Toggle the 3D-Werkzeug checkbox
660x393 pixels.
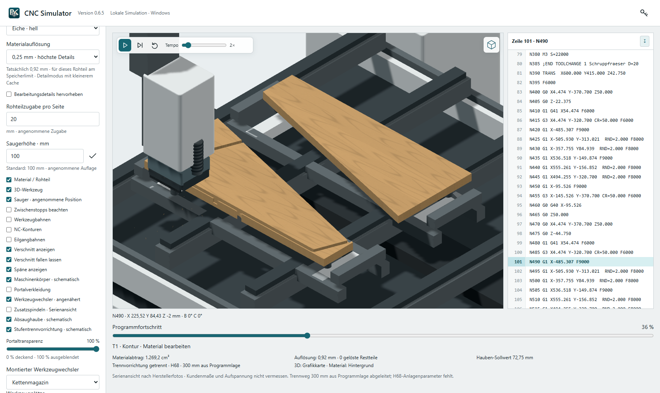click(x=9, y=190)
